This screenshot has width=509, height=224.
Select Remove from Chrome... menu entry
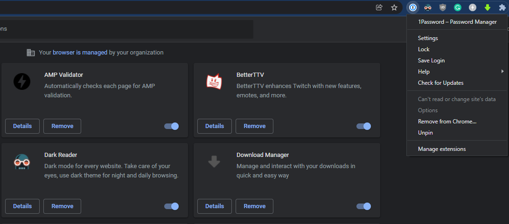(457, 122)
